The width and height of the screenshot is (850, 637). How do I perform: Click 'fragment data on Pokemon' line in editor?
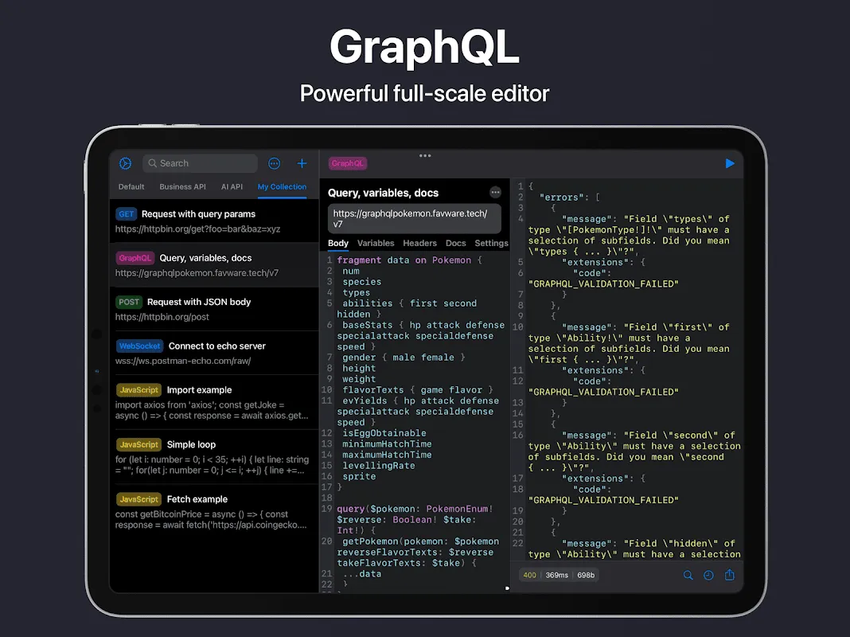409,260
